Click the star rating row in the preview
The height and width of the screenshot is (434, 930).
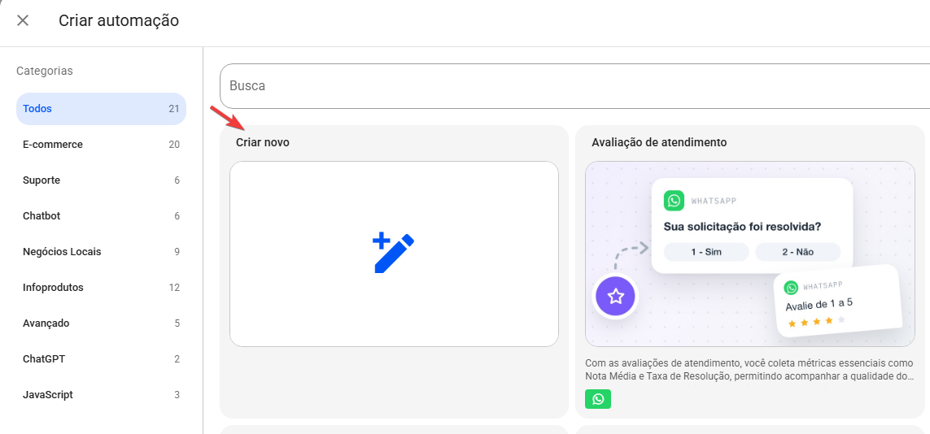pyautogui.click(x=816, y=322)
